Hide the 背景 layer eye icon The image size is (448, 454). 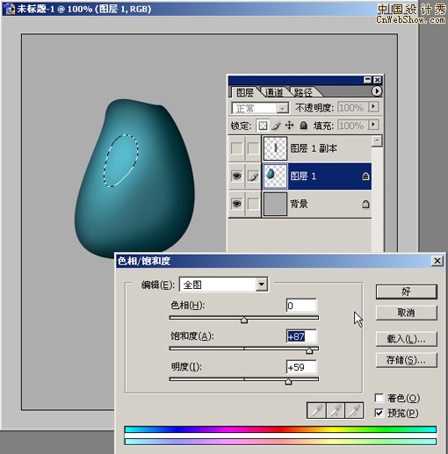pos(236,204)
